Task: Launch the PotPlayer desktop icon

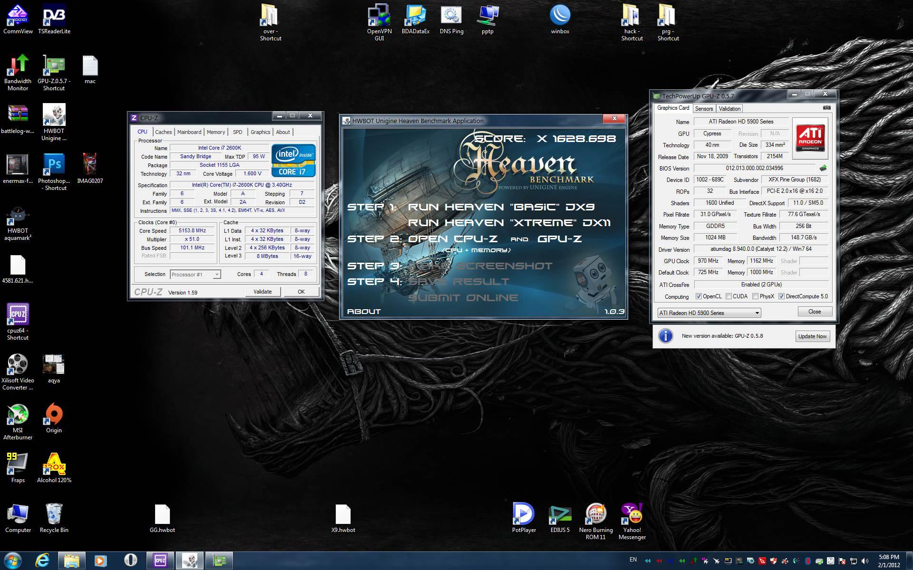Action: [524, 518]
